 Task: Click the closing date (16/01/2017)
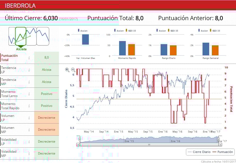(68, 19)
